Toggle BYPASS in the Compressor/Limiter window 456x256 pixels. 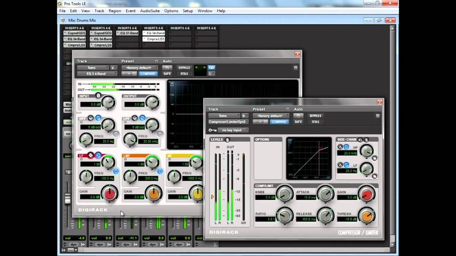click(x=315, y=116)
